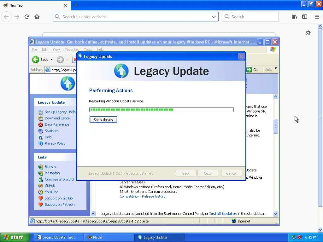Viewport: 323px width, 242px height.
Task: Click the installer progress bar
Action: point(161,110)
